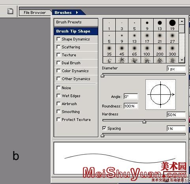Image resolution: width=190 pixels, height=184 pixels.
Task: Open the Brushes palette flyout arrow
Action: point(77,13)
